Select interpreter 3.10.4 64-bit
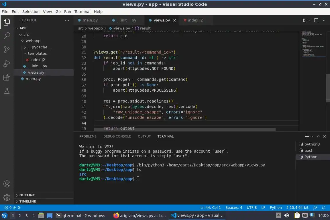This screenshot has height=220, width=330. pyautogui.click(x=297, y=208)
